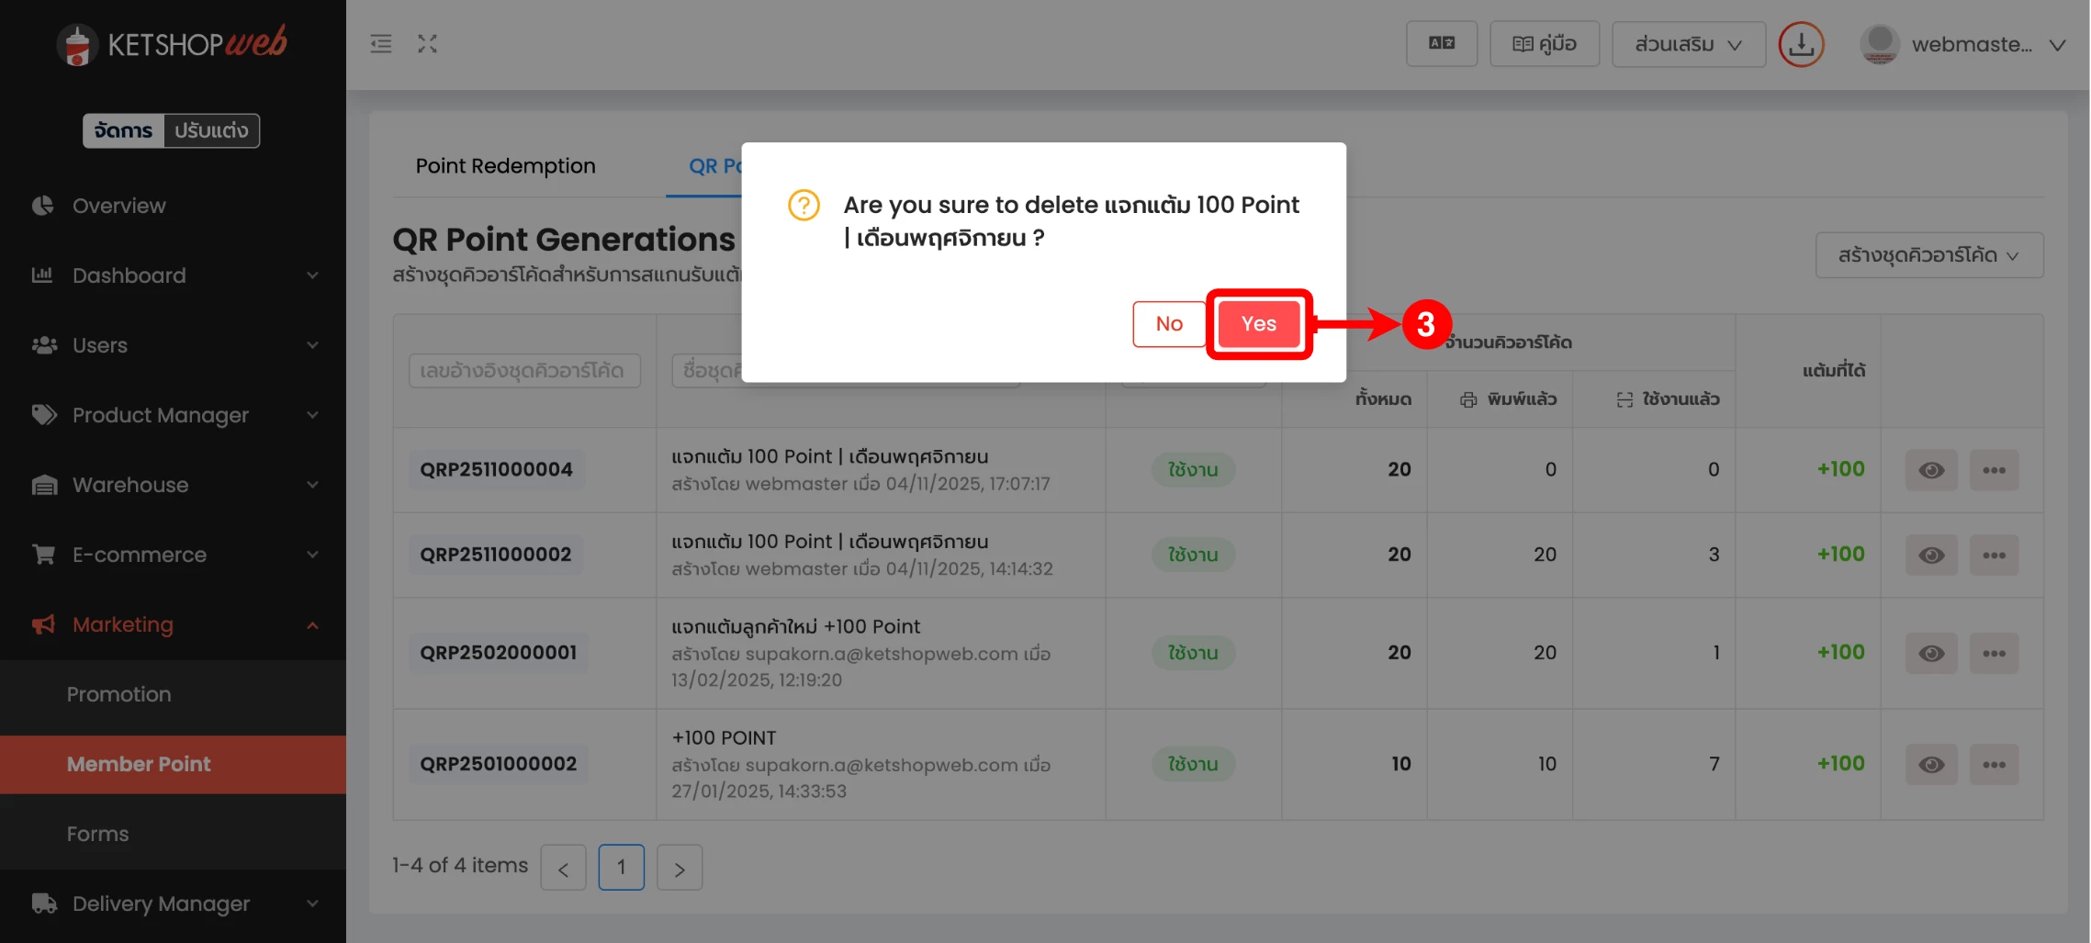Expand the Dashboard sidebar menu
The height and width of the screenshot is (943, 2091).
(173, 275)
